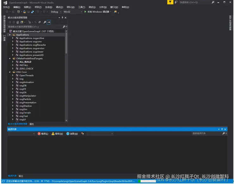Open the 帮助(H) menu
The height and width of the screenshot is (184, 234).
point(125,7)
